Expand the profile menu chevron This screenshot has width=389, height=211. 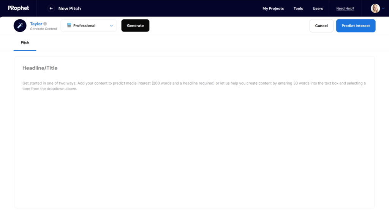383,8
